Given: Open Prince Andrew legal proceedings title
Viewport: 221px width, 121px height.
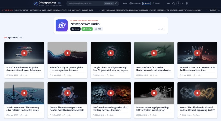Looking at the screenshot, I should coord(153,109).
